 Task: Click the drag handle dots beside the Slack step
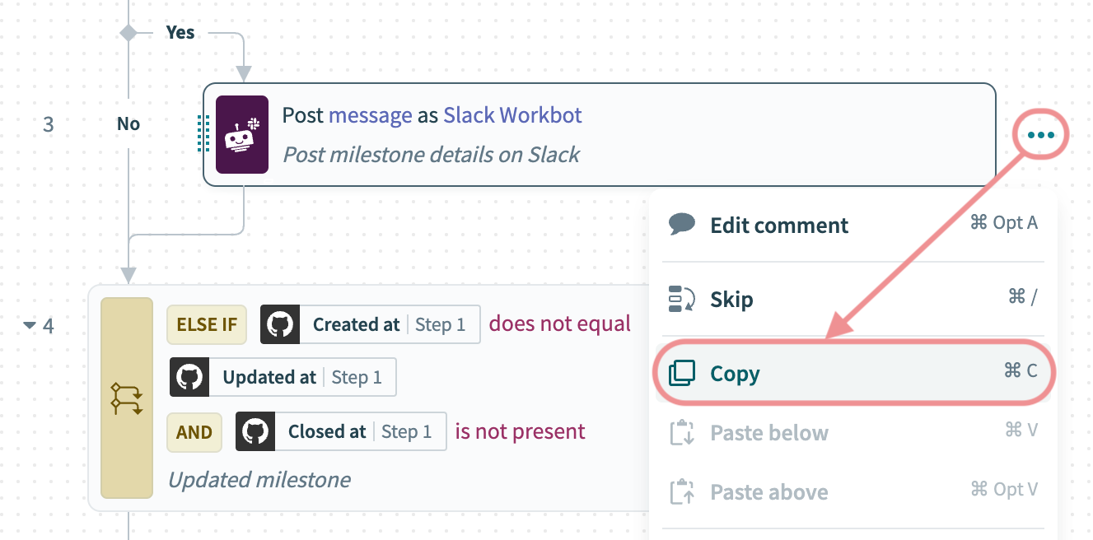coord(203,134)
